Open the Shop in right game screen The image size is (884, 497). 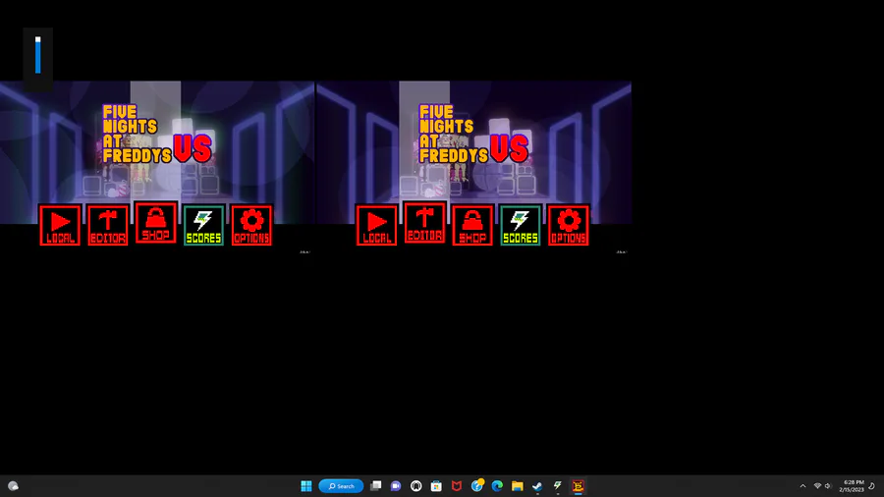tap(472, 225)
